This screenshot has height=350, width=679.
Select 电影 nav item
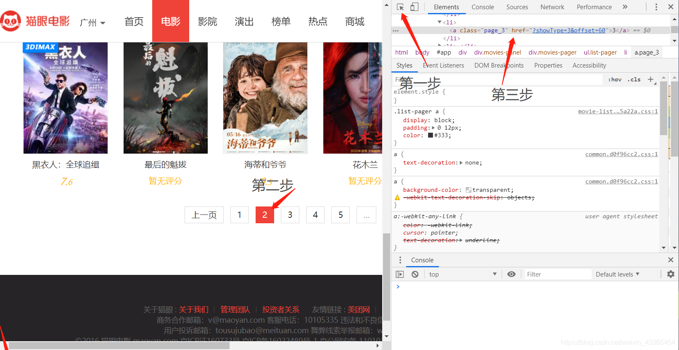point(171,21)
